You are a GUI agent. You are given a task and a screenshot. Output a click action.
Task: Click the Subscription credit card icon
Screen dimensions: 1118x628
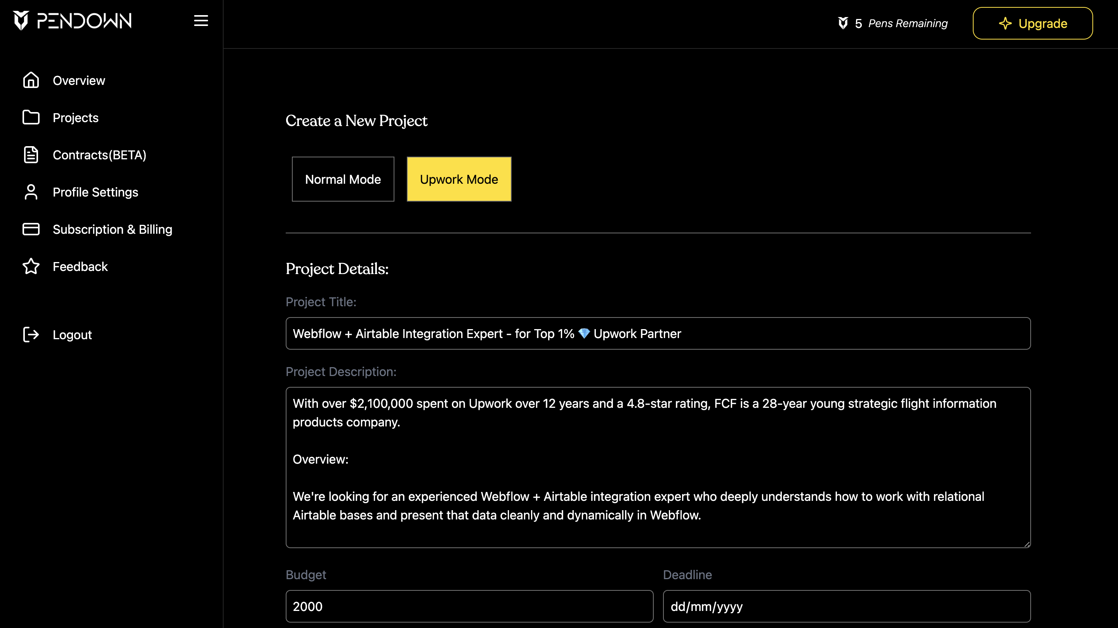(31, 229)
